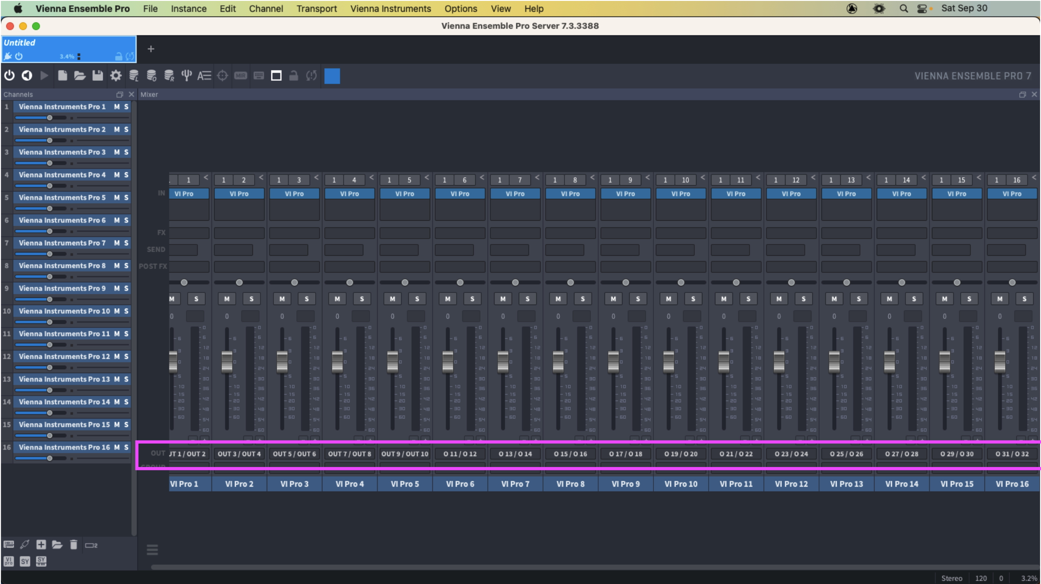Add a channel with the plus icon
Image resolution: width=1041 pixels, height=584 pixels.
coord(41,545)
